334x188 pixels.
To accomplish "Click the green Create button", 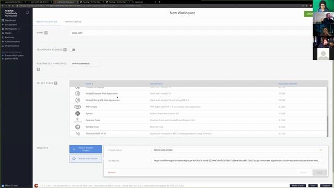I will (x=308, y=14).
